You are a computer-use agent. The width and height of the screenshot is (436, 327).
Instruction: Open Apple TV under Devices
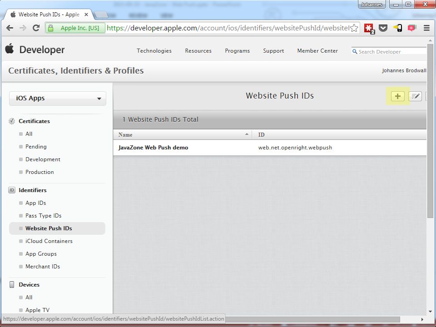(x=37, y=310)
